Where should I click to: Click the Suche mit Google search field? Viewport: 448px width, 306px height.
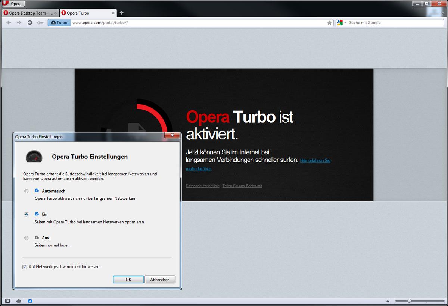395,23
